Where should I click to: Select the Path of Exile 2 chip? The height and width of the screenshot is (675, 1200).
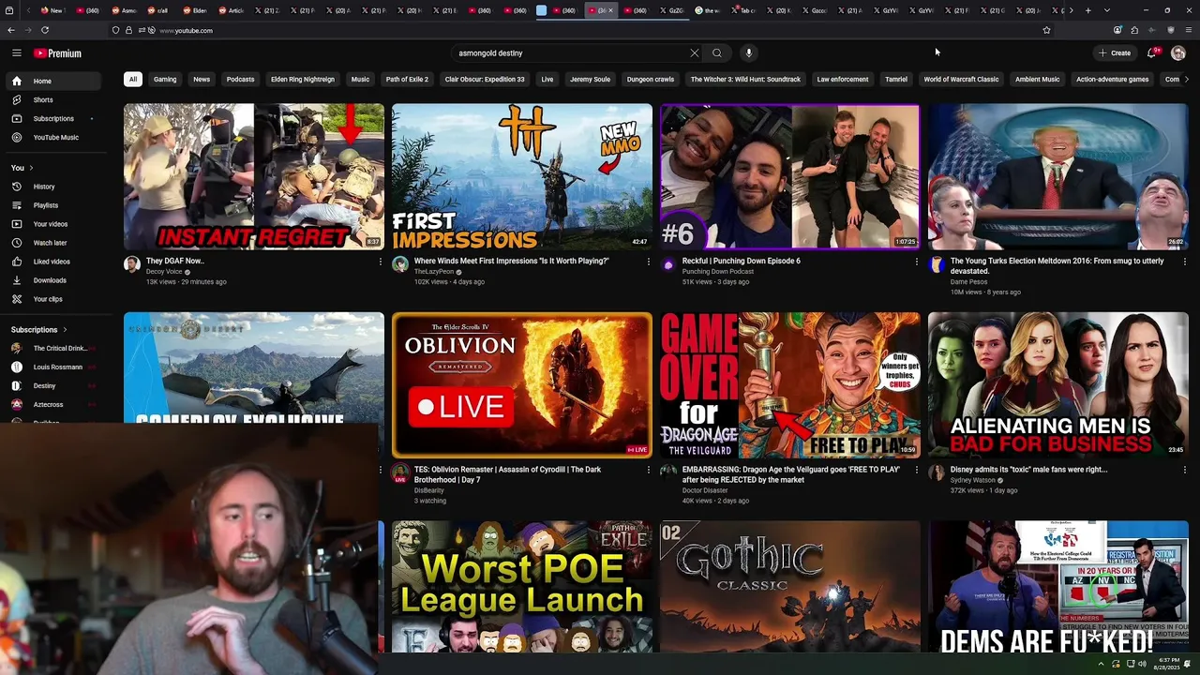[407, 80]
